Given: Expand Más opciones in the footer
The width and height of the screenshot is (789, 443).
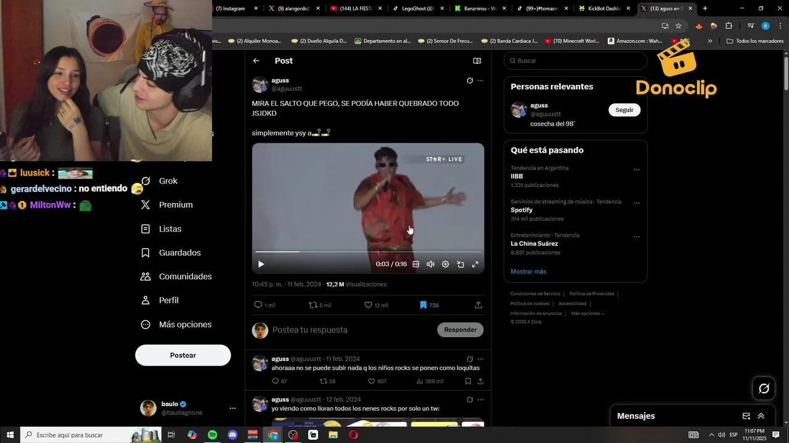Looking at the screenshot, I should point(588,314).
